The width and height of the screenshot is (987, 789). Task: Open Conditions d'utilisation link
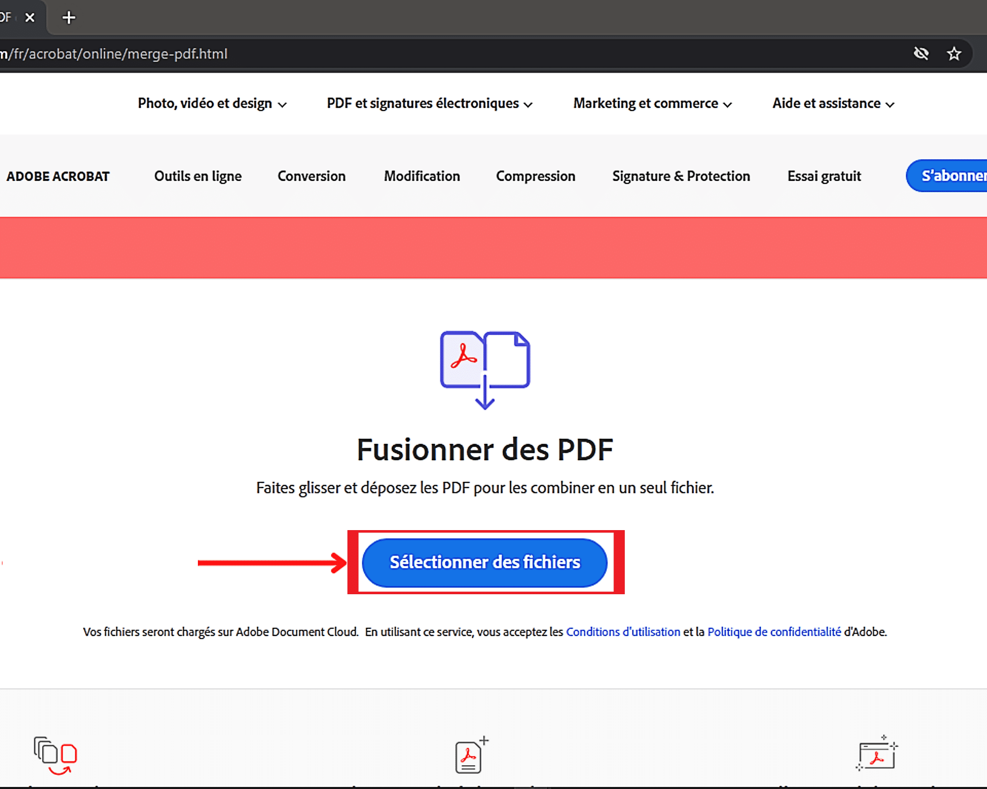(x=623, y=632)
